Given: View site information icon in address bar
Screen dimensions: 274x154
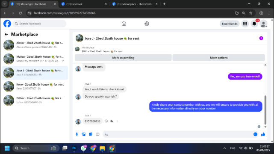Looking at the screenshot, I should point(29,13).
